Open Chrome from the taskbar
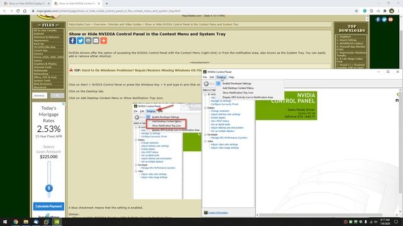The image size is (403, 226). tap(15, 222)
